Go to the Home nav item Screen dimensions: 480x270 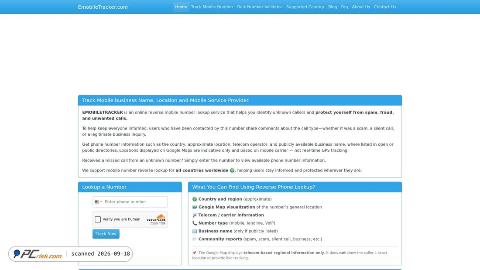click(181, 7)
